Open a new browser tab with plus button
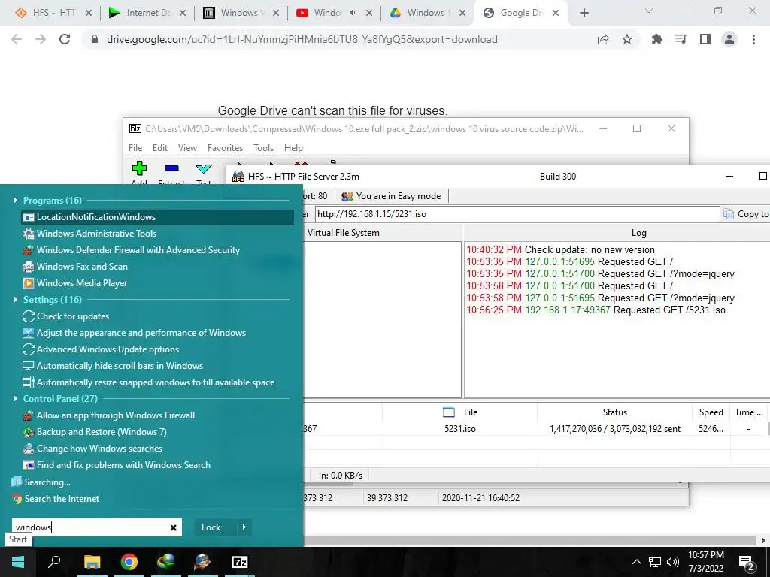Viewport: 770px width, 577px height. coord(584,13)
